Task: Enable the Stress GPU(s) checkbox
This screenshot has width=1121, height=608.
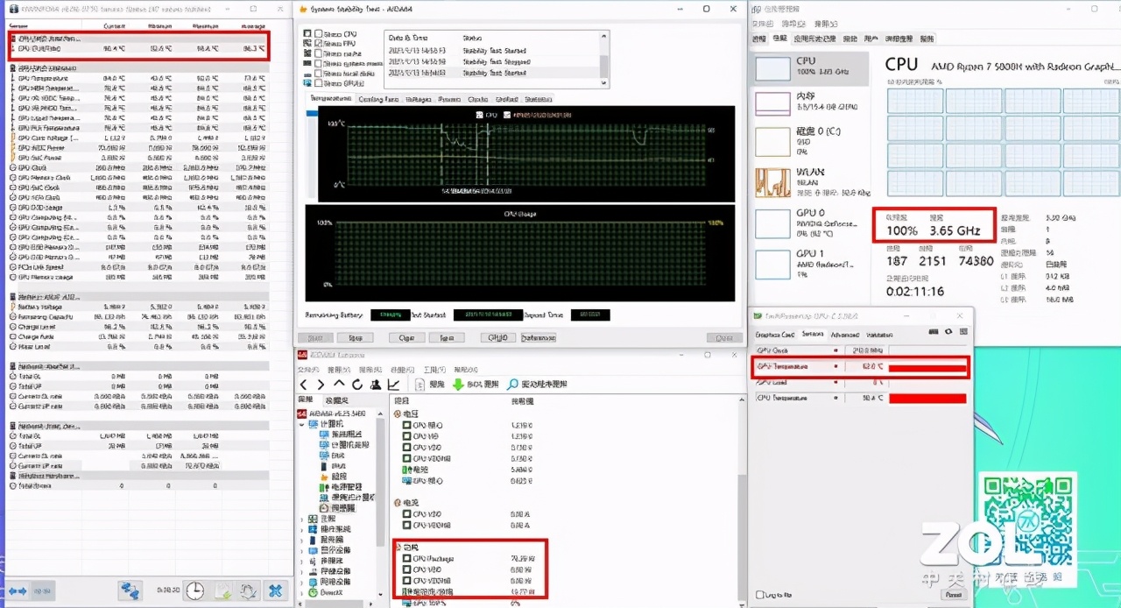Action: click(x=318, y=83)
